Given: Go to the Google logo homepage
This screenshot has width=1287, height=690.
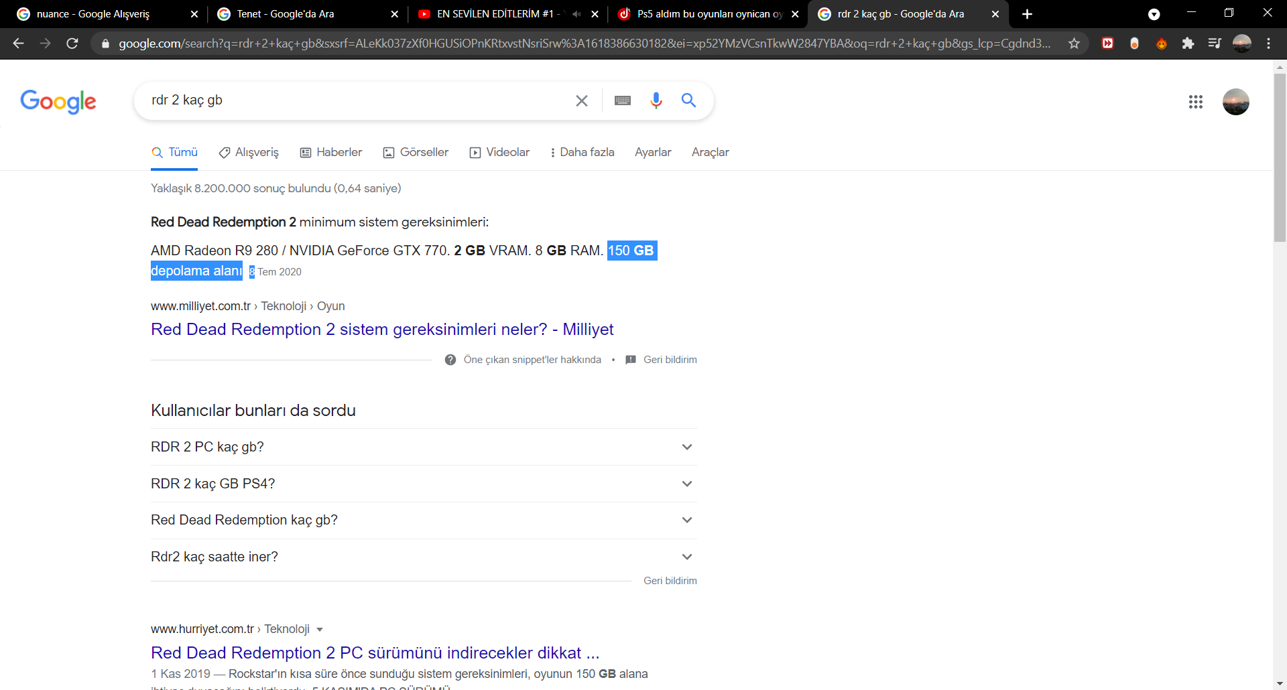Looking at the screenshot, I should 58,102.
